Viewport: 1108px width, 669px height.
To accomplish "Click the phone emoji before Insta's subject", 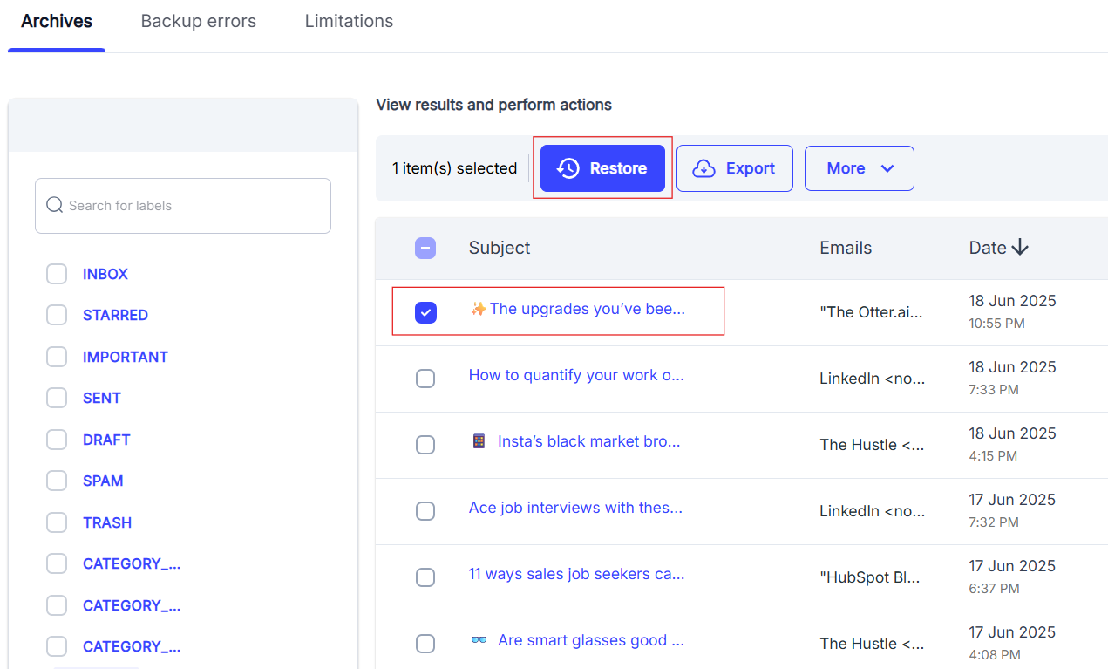I will (x=479, y=441).
